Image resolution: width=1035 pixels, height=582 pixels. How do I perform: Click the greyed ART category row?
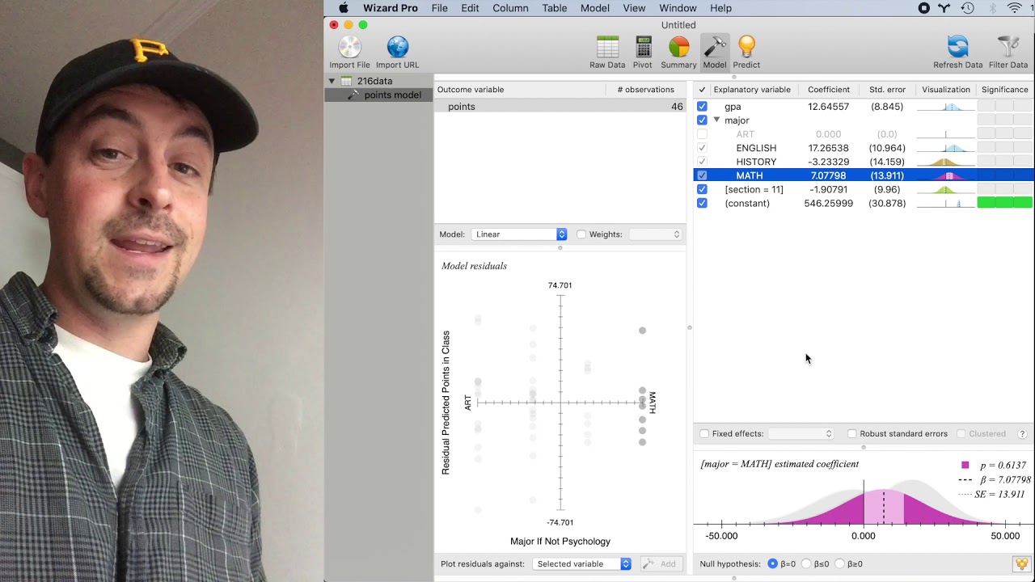point(864,134)
